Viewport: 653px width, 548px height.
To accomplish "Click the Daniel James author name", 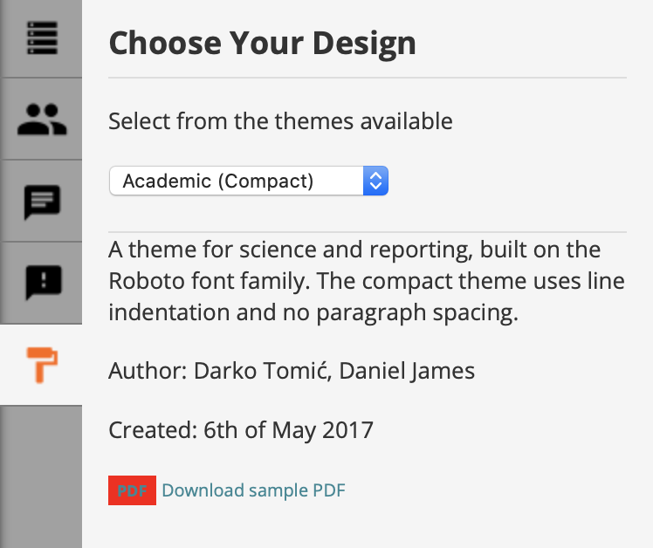I will tap(407, 371).
